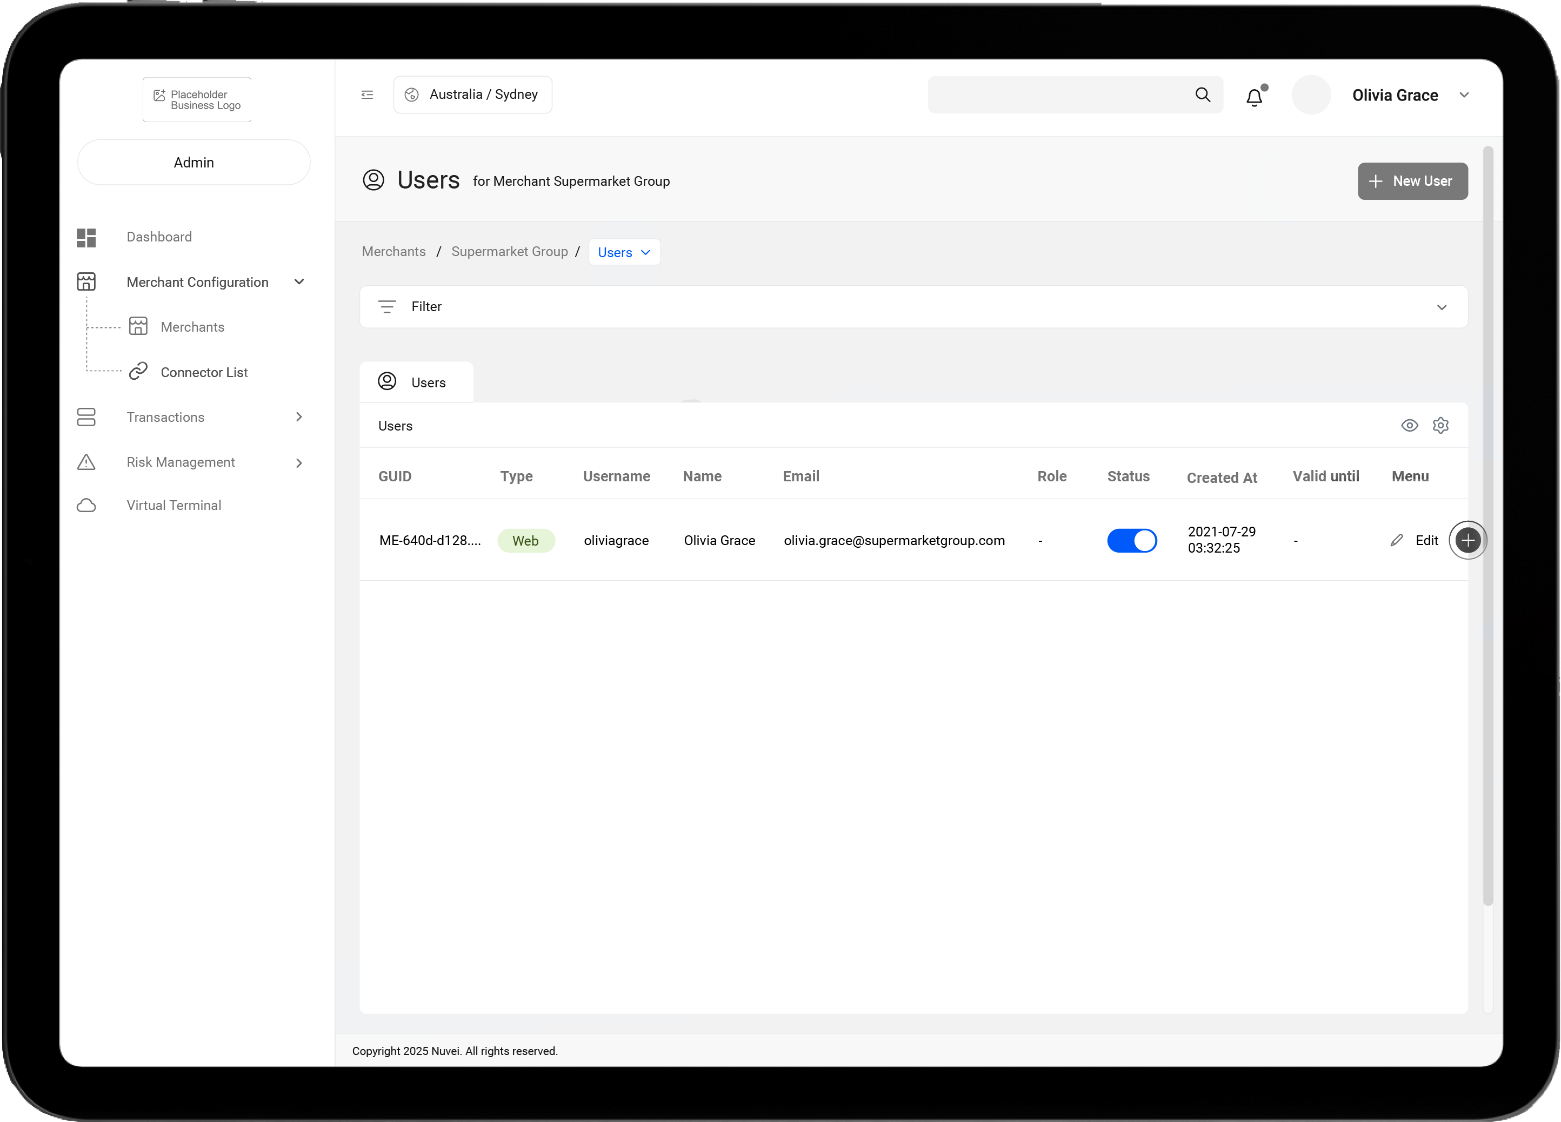1561x1122 pixels.
Task: Expand the Risk Management arrow
Action: tap(299, 463)
